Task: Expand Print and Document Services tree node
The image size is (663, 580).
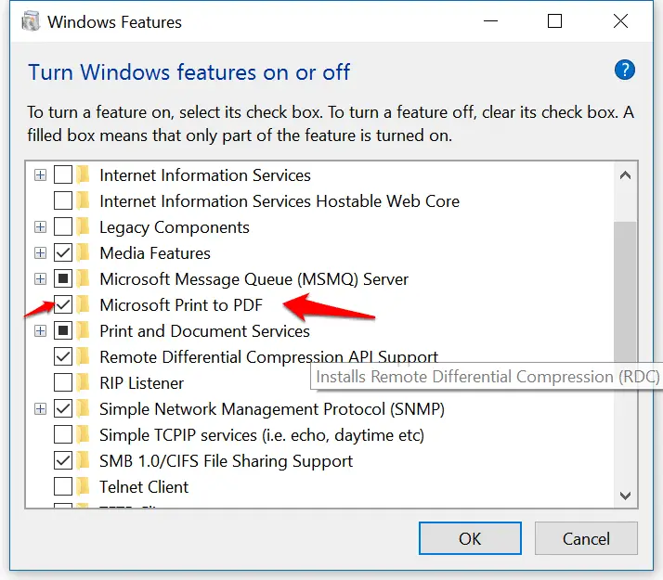Action: click(40, 330)
